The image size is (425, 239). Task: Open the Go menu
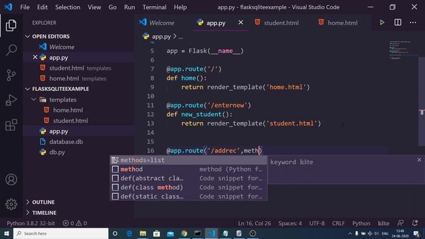pyautogui.click(x=112, y=7)
